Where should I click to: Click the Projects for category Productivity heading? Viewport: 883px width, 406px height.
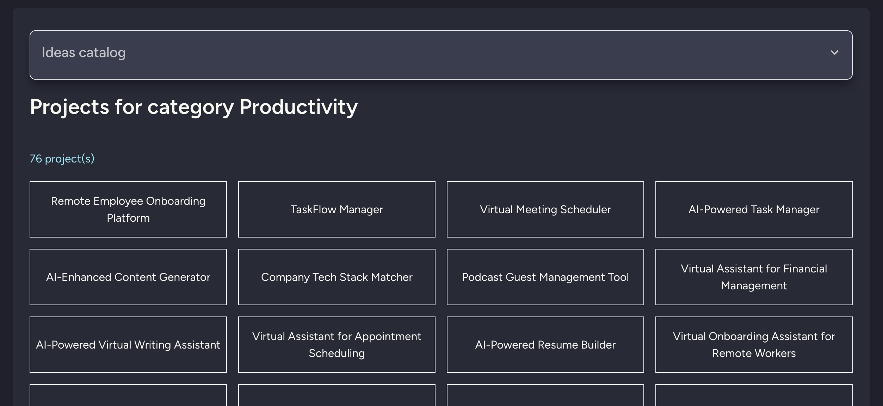(x=193, y=107)
